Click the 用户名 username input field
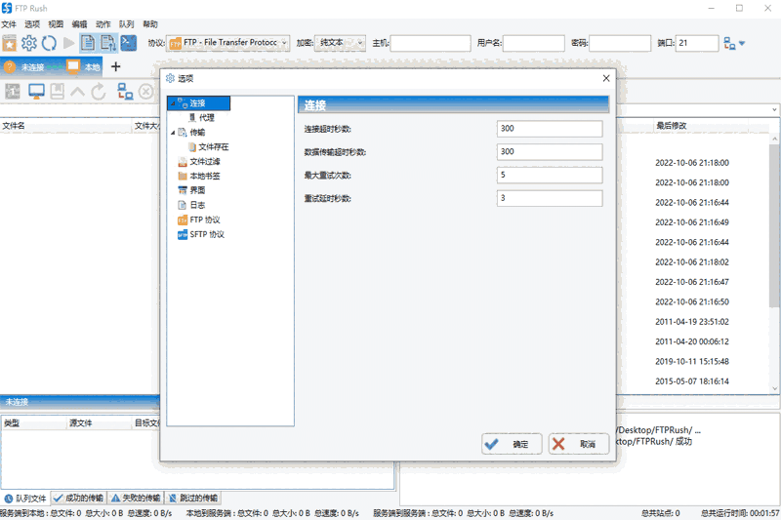 [533, 43]
